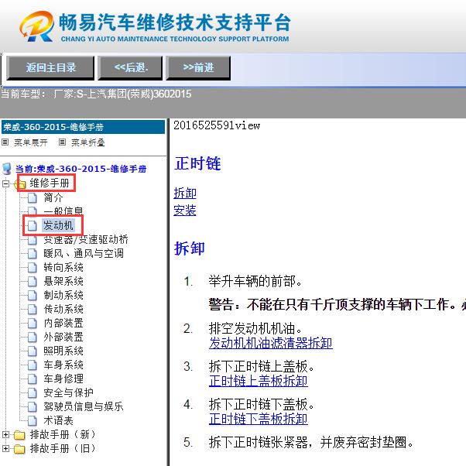
Task: Click the page icon next to 车身系统
Action: point(32,365)
